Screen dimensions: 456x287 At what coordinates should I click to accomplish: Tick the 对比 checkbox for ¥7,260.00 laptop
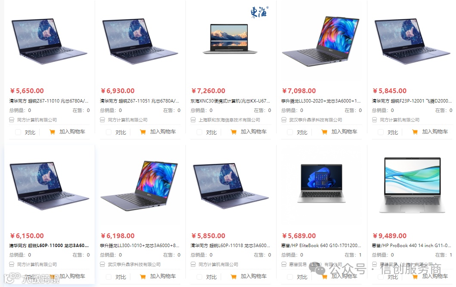tap(200, 132)
